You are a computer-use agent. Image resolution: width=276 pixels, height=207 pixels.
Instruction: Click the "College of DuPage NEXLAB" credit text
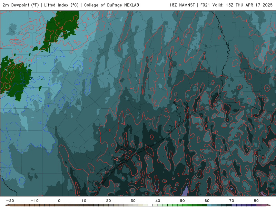pos(111,5)
